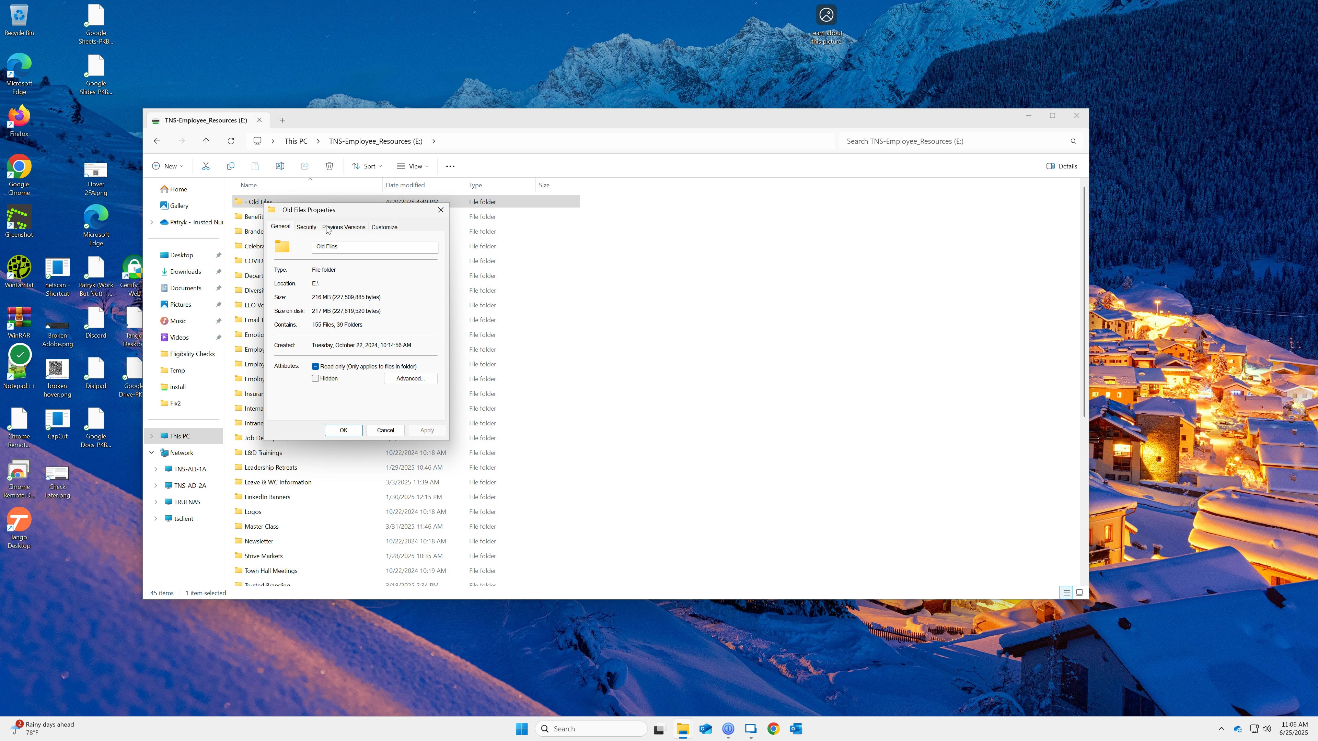This screenshot has width=1318, height=741.
Task: Select the Town Hall Meetings folder
Action: pyautogui.click(x=271, y=571)
